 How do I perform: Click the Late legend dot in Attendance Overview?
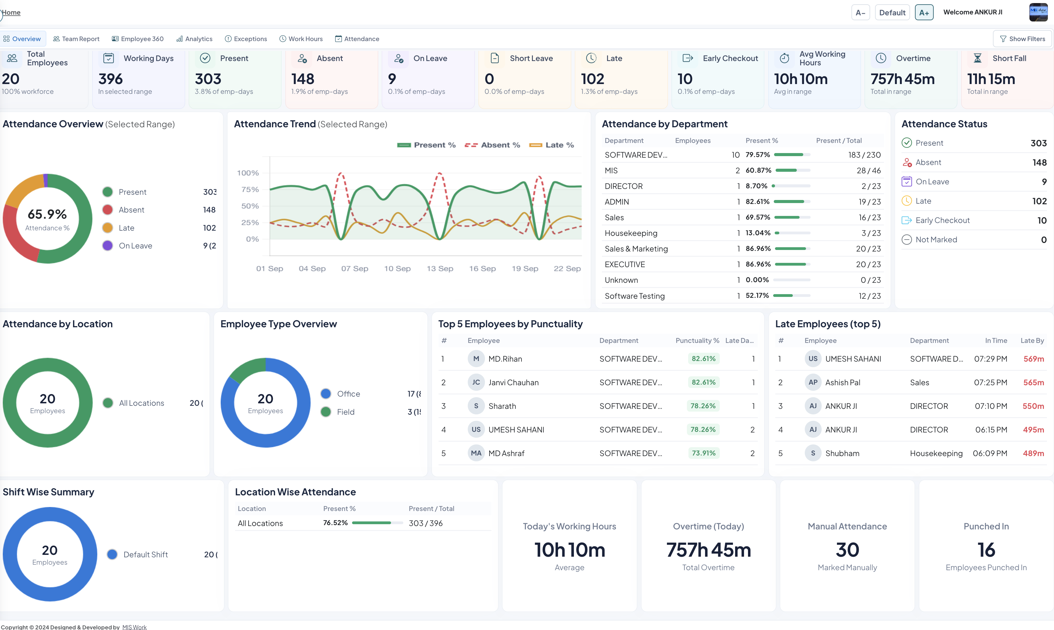point(107,228)
